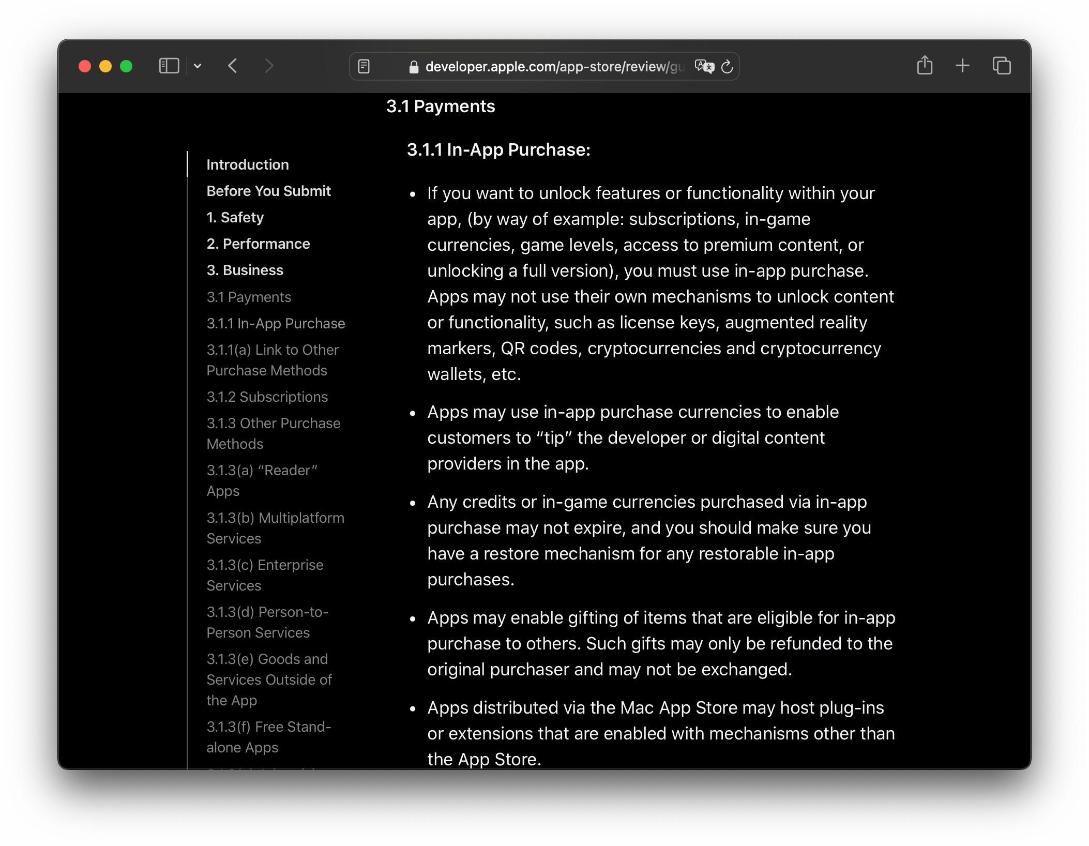This screenshot has width=1089, height=846.
Task: Go to 3. Business section
Action: tap(245, 270)
